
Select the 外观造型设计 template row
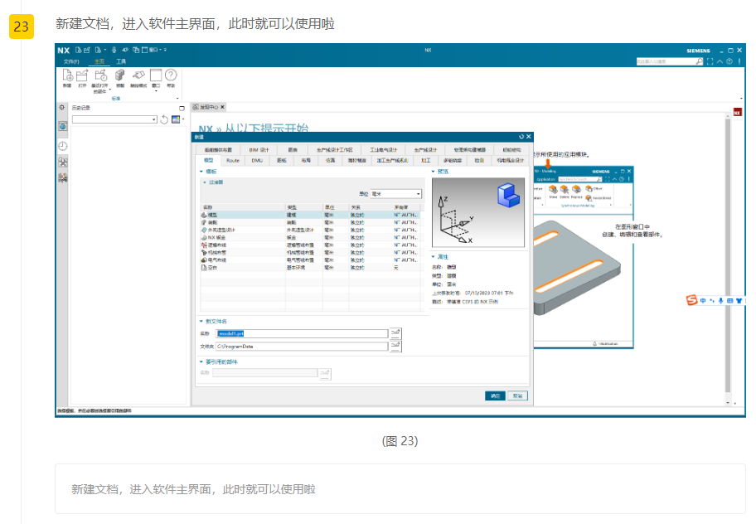311,230
